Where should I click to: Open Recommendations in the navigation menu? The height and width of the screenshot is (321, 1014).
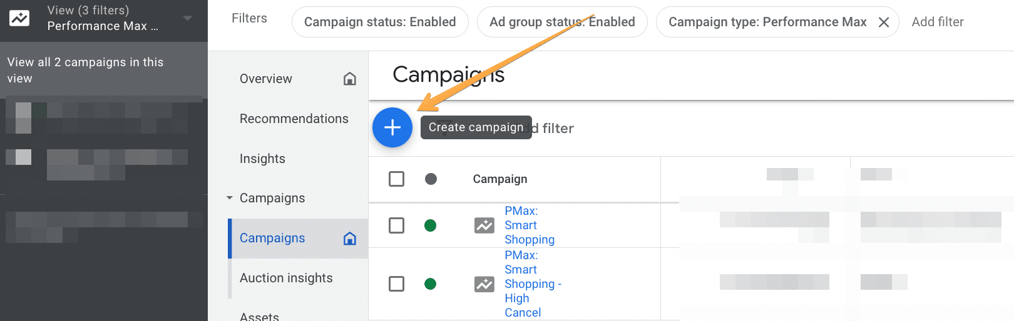pyautogui.click(x=294, y=119)
